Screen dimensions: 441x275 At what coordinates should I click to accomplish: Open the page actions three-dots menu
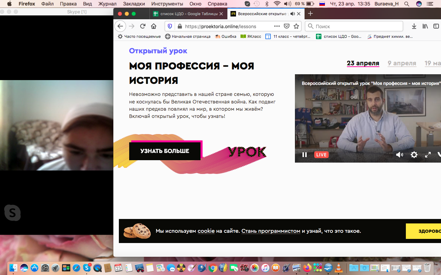coord(277,26)
